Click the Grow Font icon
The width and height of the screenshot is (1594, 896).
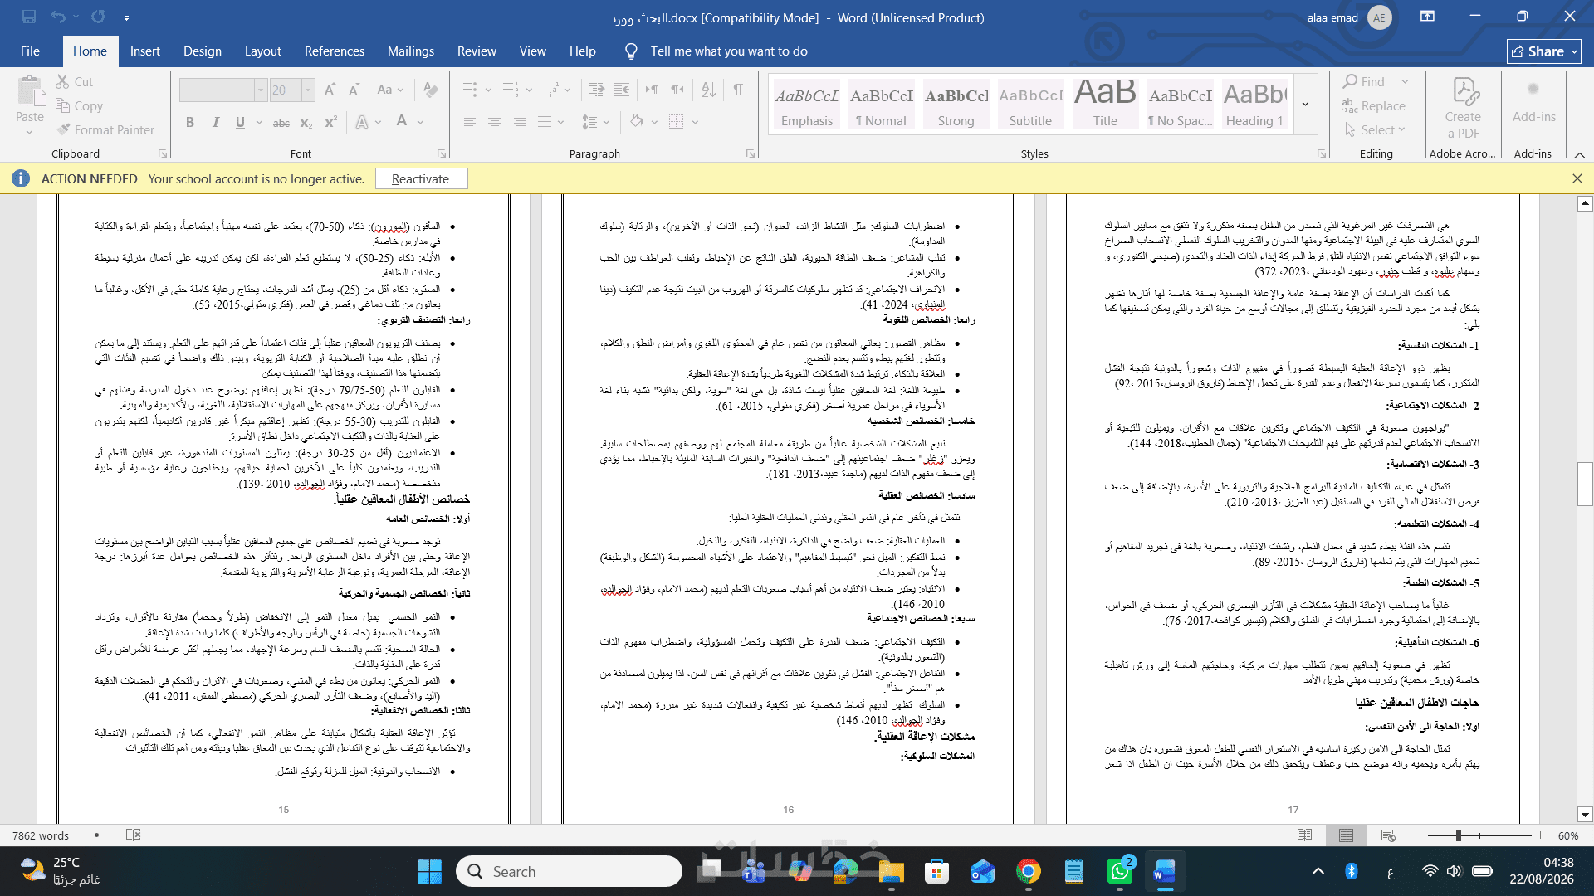coord(330,90)
